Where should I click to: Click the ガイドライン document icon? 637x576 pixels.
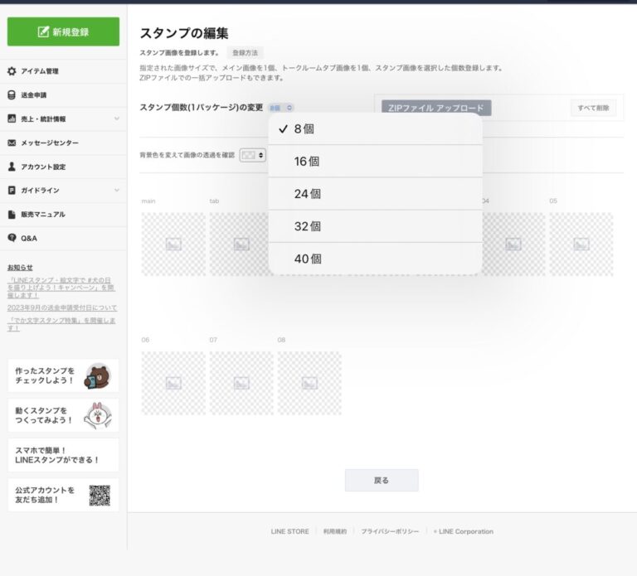pyautogui.click(x=12, y=190)
